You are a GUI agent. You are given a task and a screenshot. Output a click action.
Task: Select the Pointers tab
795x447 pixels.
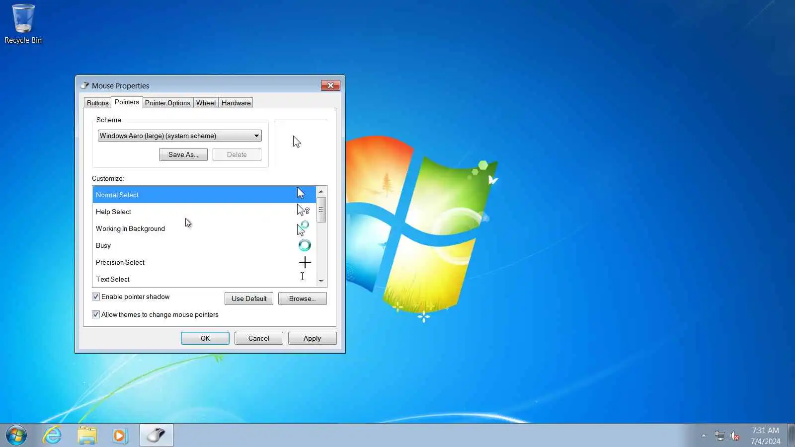(x=127, y=102)
